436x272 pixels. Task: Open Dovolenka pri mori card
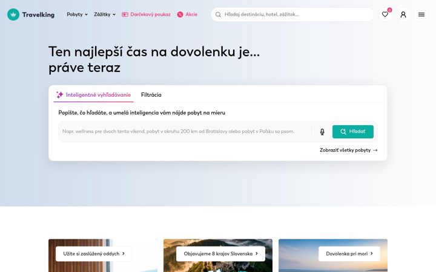pos(349,254)
